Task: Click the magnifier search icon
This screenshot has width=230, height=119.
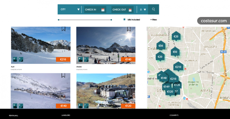Action: pos(153,9)
